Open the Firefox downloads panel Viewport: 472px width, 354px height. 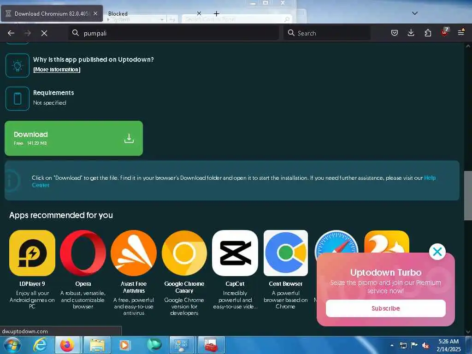pos(411,33)
